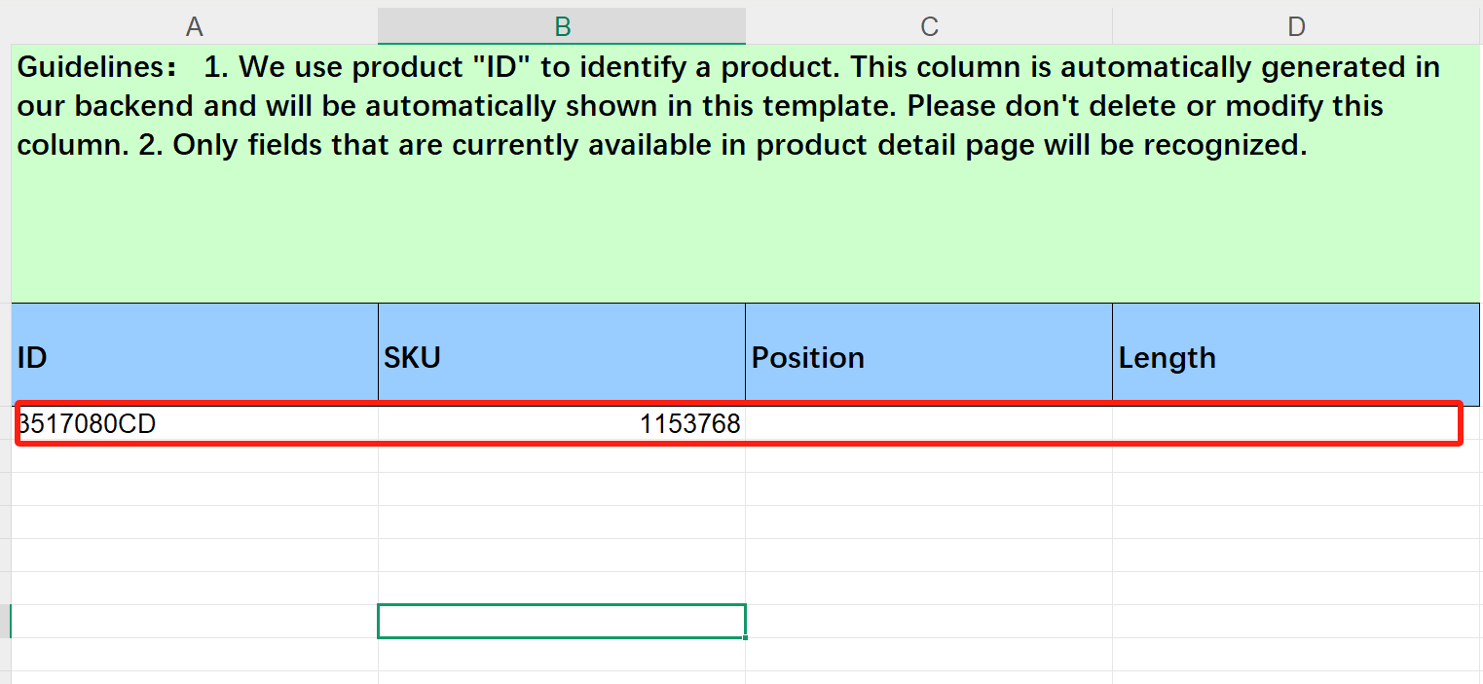Viewport: 1483px width, 684px height.
Task: Select column C cell right of active cell
Action: (929, 621)
